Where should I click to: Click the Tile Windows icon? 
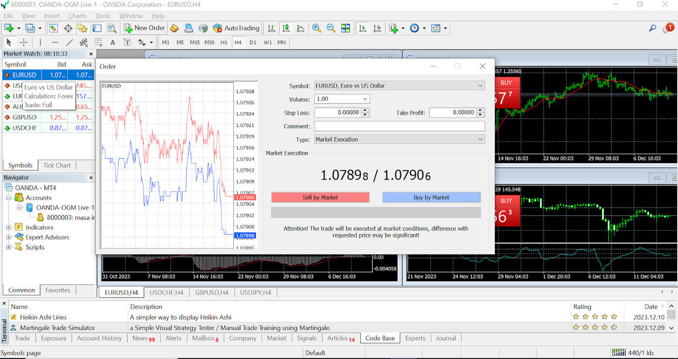(x=345, y=28)
